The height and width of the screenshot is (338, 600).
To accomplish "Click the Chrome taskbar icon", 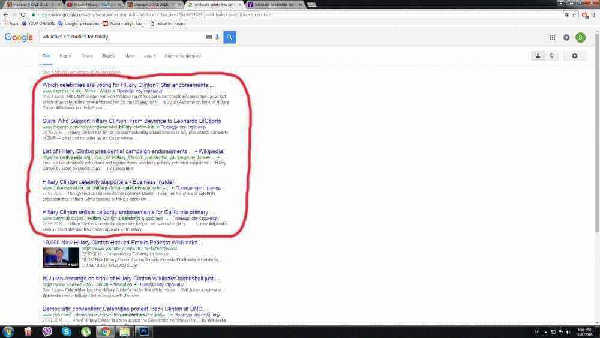I will [105, 331].
